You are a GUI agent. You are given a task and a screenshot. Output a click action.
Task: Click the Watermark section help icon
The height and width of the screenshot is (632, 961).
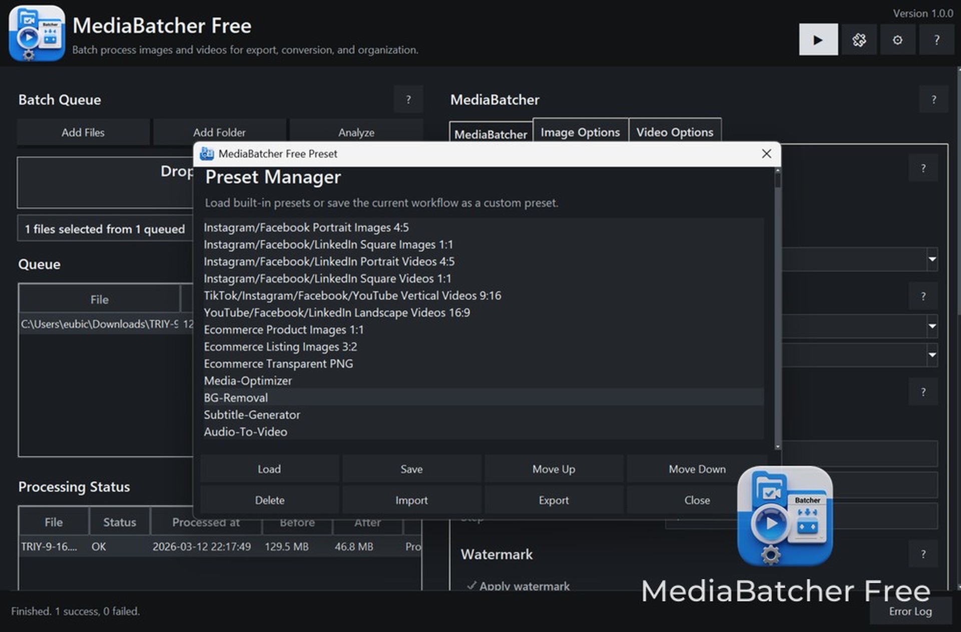click(x=923, y=554)
